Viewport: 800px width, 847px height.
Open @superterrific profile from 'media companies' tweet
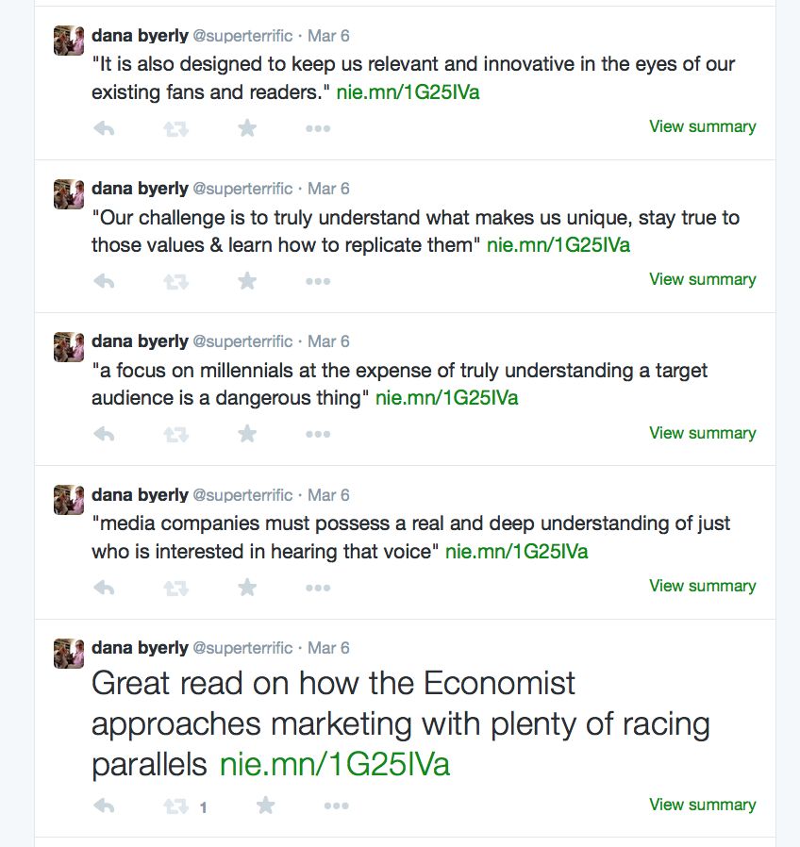click(x=242, y=495)
